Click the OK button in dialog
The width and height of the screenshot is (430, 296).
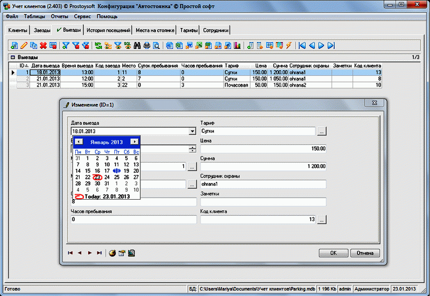[333, 253]
